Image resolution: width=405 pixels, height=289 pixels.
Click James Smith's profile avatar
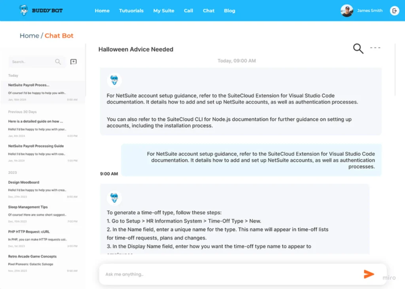(x=346, y=11)
